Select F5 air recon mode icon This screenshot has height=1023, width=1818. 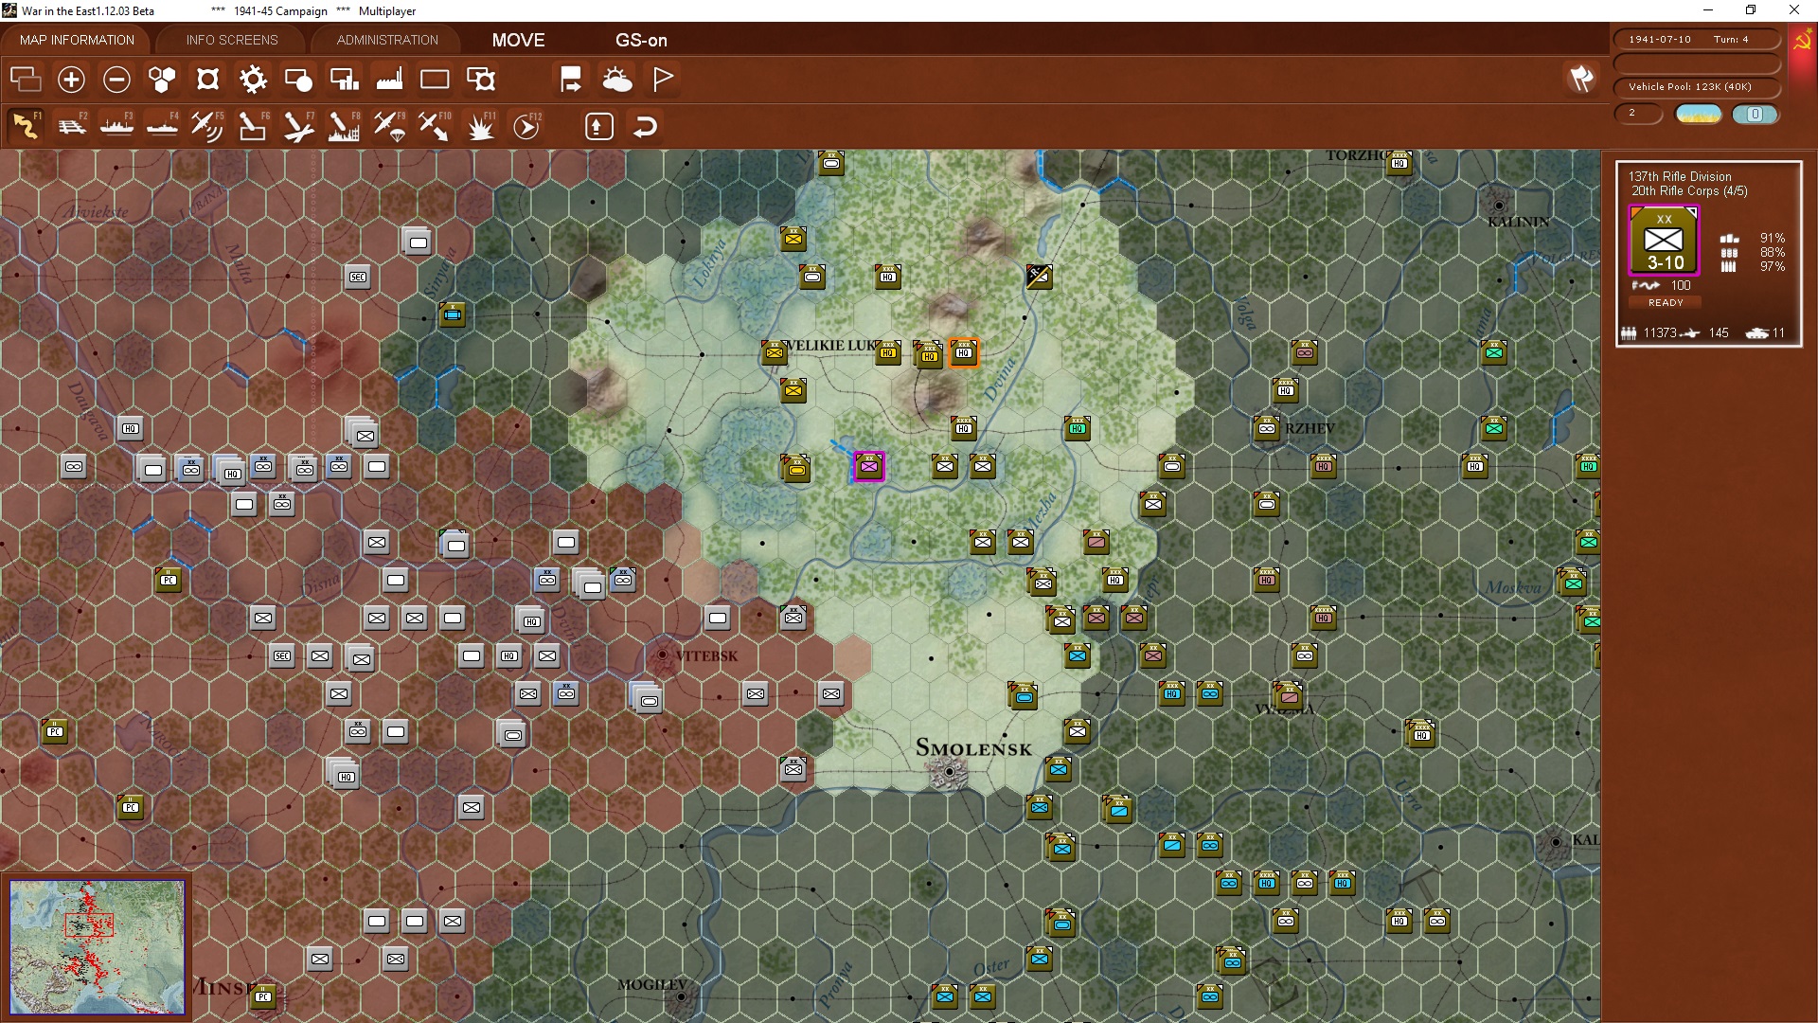point(207,126)
